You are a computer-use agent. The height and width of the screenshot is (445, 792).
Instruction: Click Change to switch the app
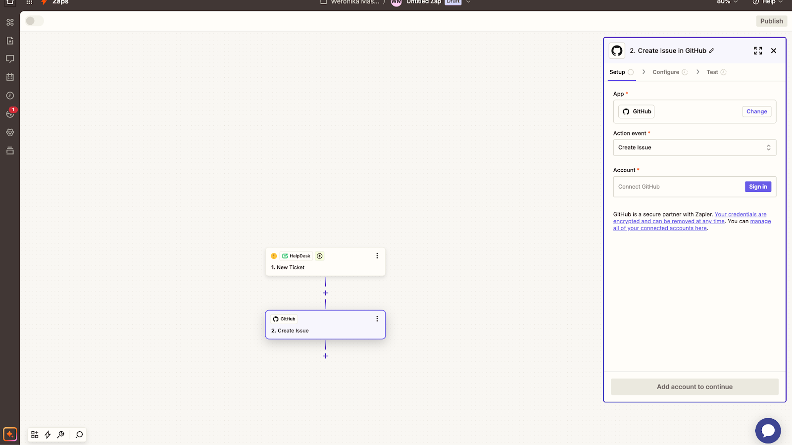click(756, 111)
